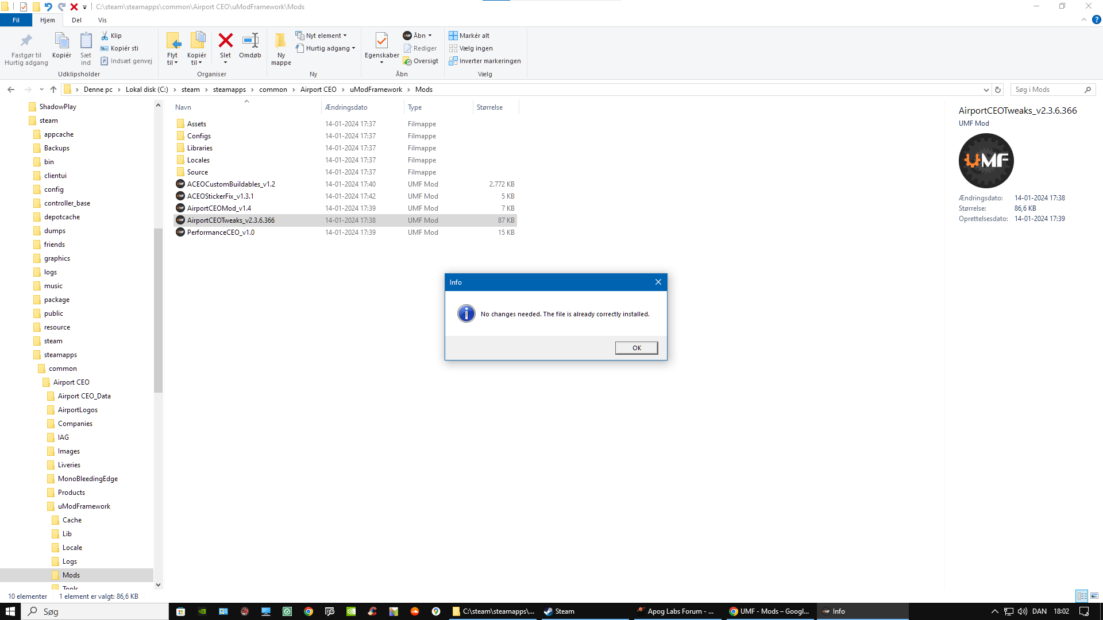Open the recent locations dropdown arrow
1103x620 pixels.
pos(41,90)
